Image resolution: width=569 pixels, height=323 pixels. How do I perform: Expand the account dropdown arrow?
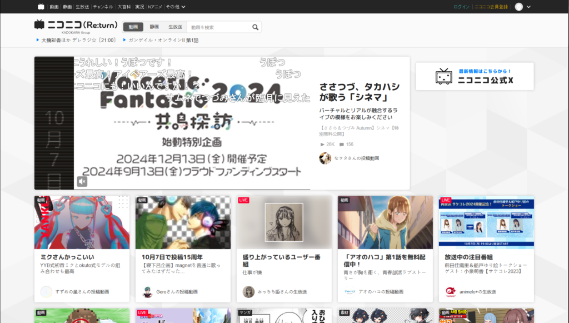point(529,7)
